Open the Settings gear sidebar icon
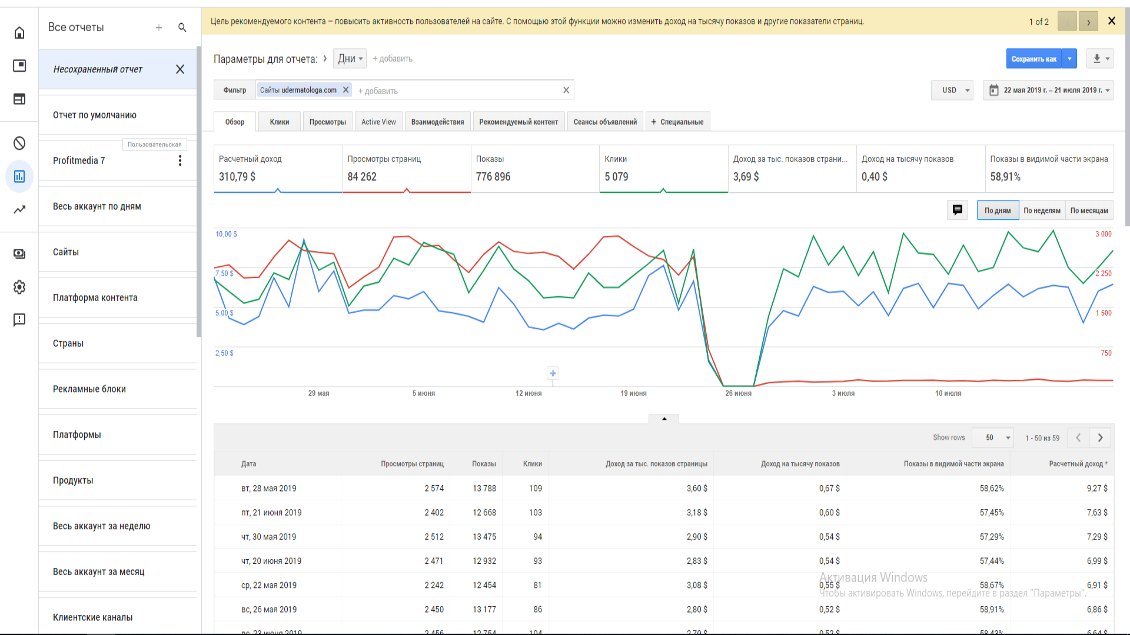Image resolution: width=1130 pixels, height=635 pixels. point(19,287)
